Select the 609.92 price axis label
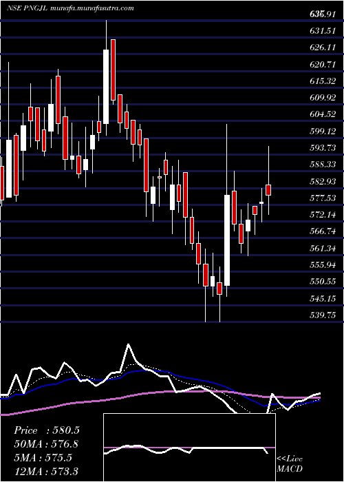Viewport: 344px width, 482px height. click(x=323, y=98)
